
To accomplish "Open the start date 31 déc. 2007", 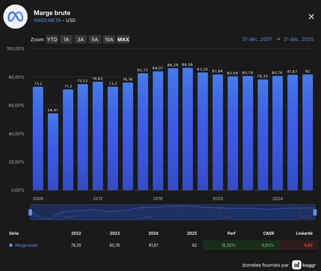I will (x=257, y=39).
